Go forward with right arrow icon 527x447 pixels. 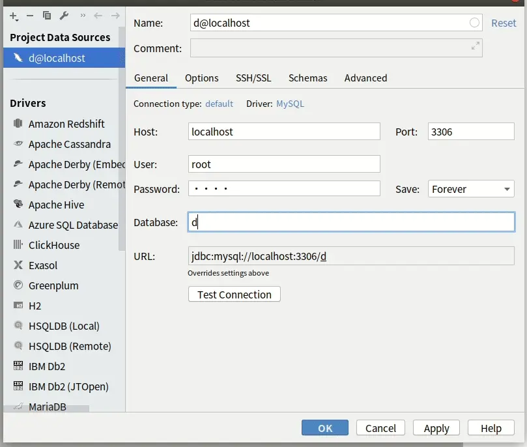click(115, 16)
